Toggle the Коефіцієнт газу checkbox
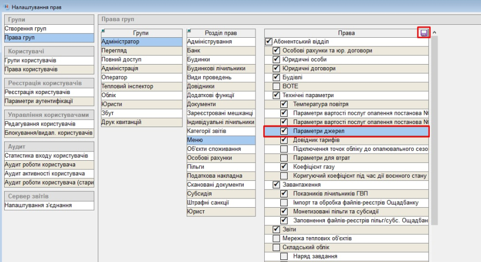Viewport: 481px width, 262px height. (284, 167)
